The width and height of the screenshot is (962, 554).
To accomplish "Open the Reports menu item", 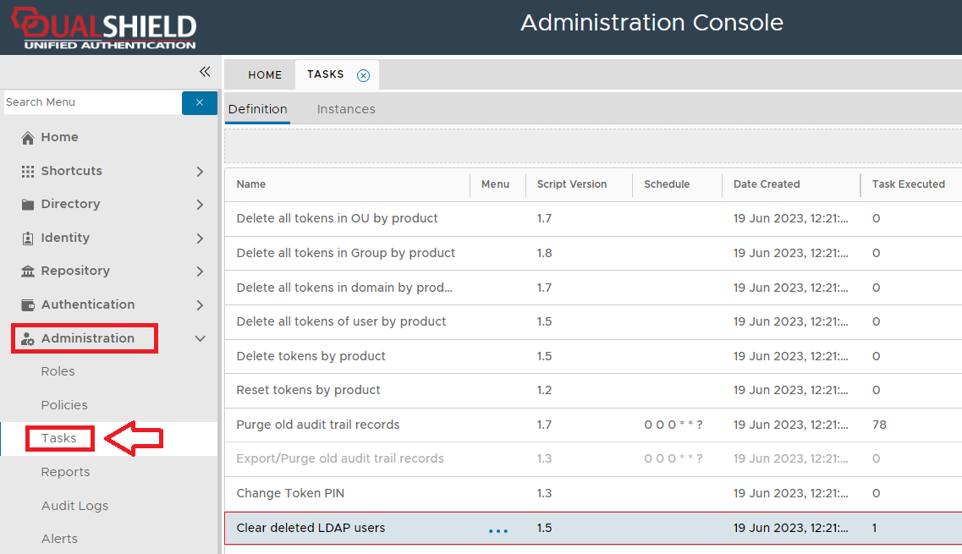I will pyautogui.click(x=65, y=472).
